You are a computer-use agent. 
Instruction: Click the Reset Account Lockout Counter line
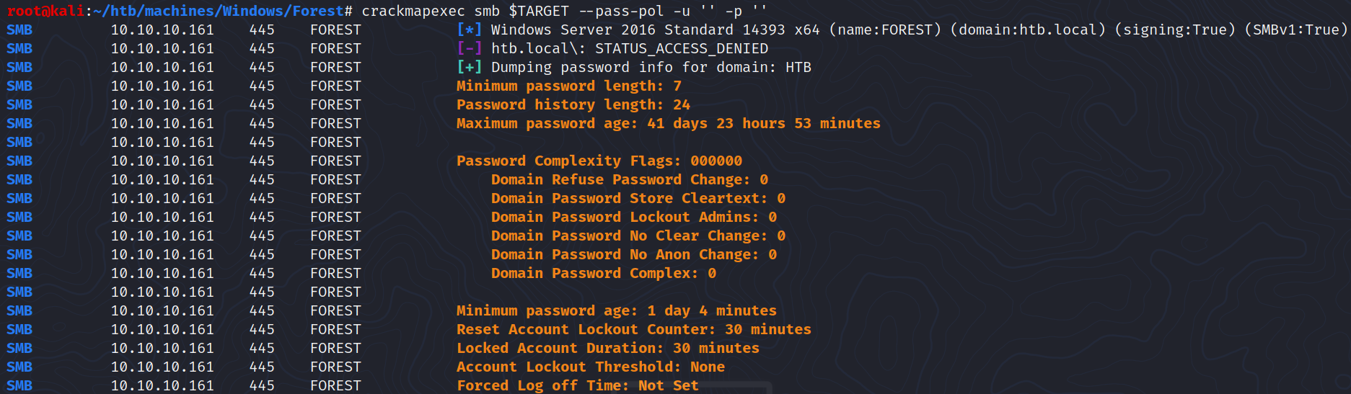tap(633, 329)
